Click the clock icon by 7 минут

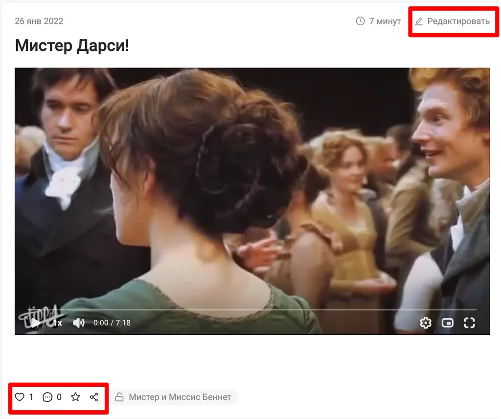[x=360, y=21]
